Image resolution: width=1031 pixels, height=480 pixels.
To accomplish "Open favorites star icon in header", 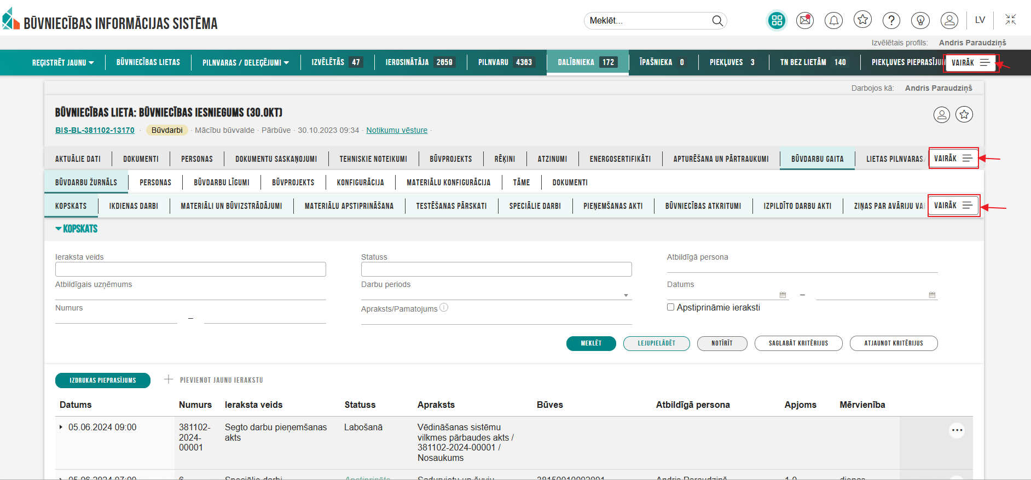I will [x=863, y=20].
